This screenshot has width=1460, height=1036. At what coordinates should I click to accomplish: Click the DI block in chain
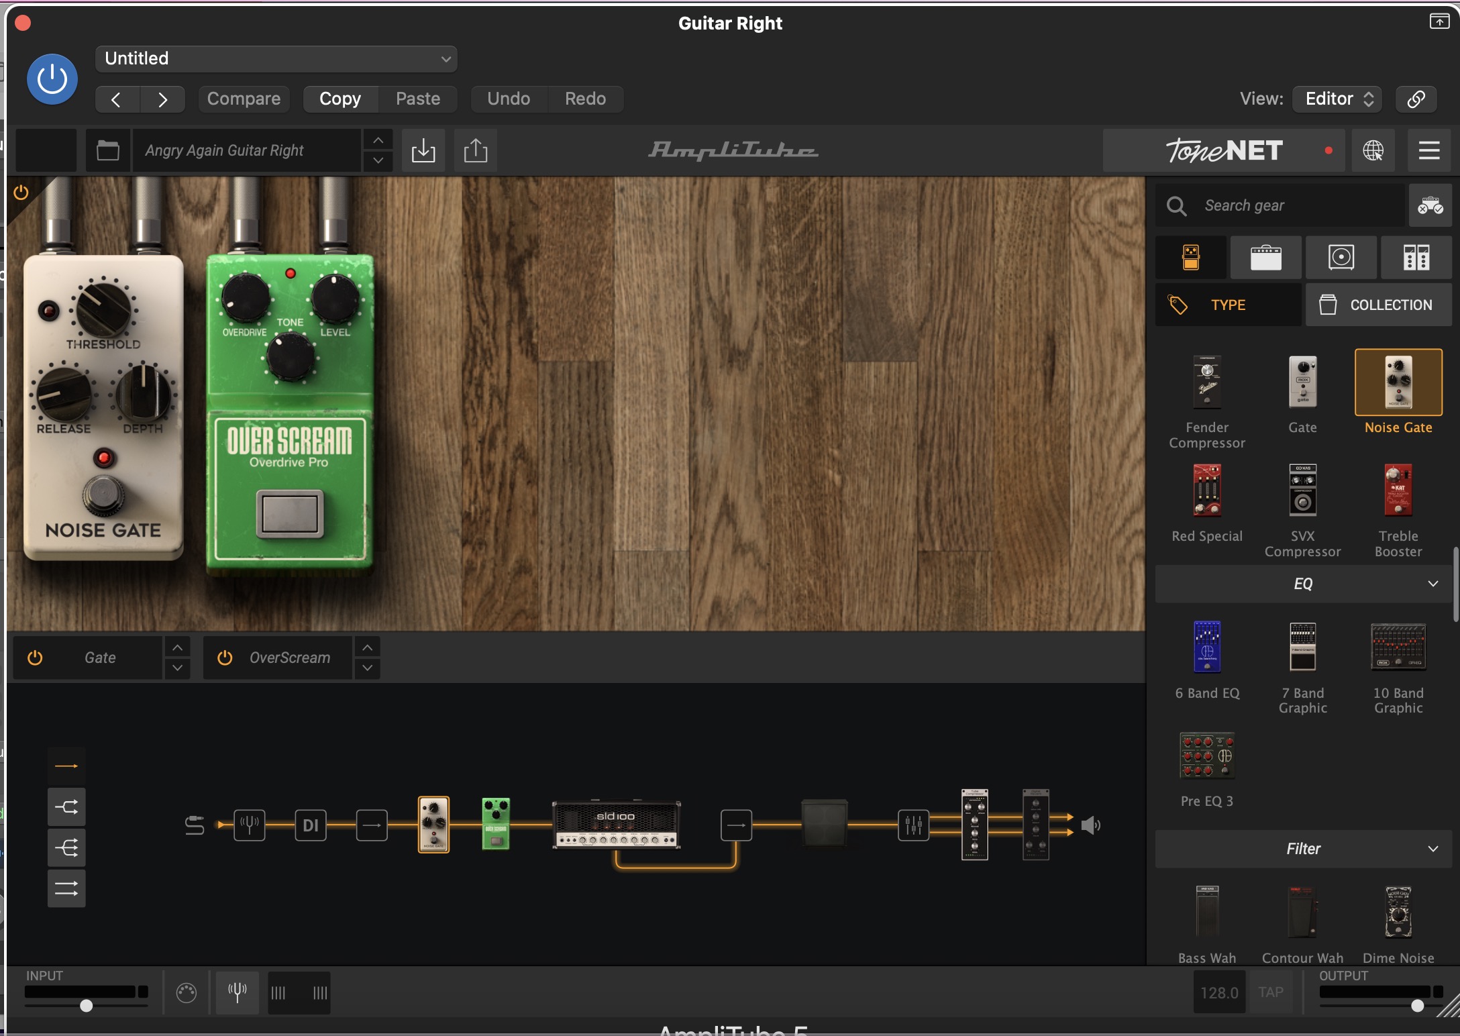(311, 825)
